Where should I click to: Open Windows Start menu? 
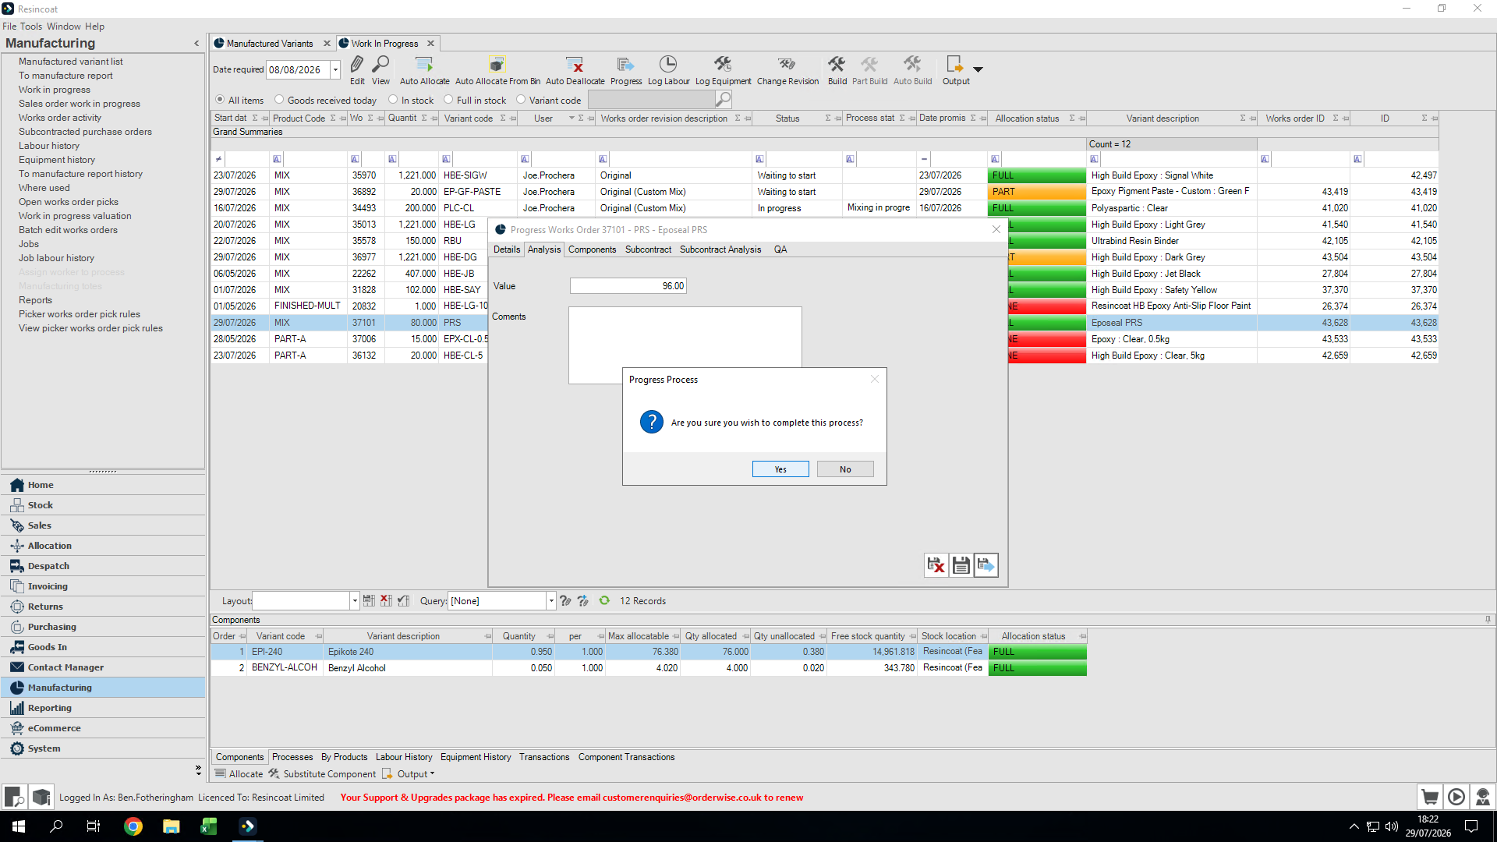[x=19, y=826]
